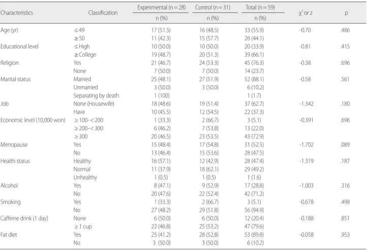
Task: Click total value '26 (44.1)'
Action: point(254,38)
